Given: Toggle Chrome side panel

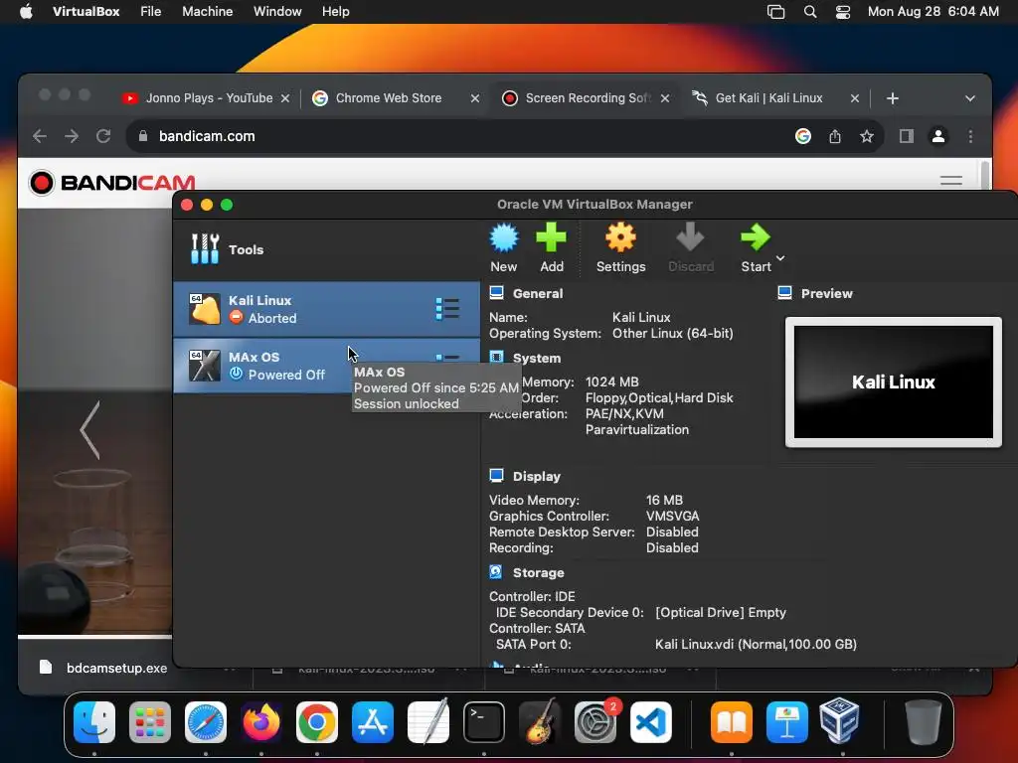Looking at the screenshot, I should pyautogui.click(x=907, y=136).
